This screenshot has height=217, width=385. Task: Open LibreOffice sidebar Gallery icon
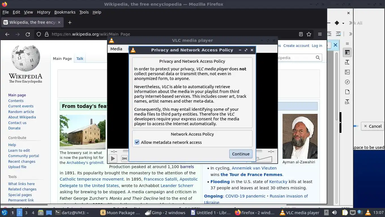click(347, 72)
